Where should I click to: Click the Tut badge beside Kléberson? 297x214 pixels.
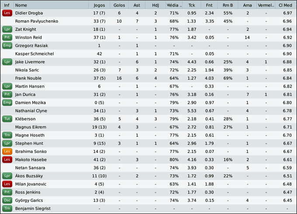click(7, 119)
